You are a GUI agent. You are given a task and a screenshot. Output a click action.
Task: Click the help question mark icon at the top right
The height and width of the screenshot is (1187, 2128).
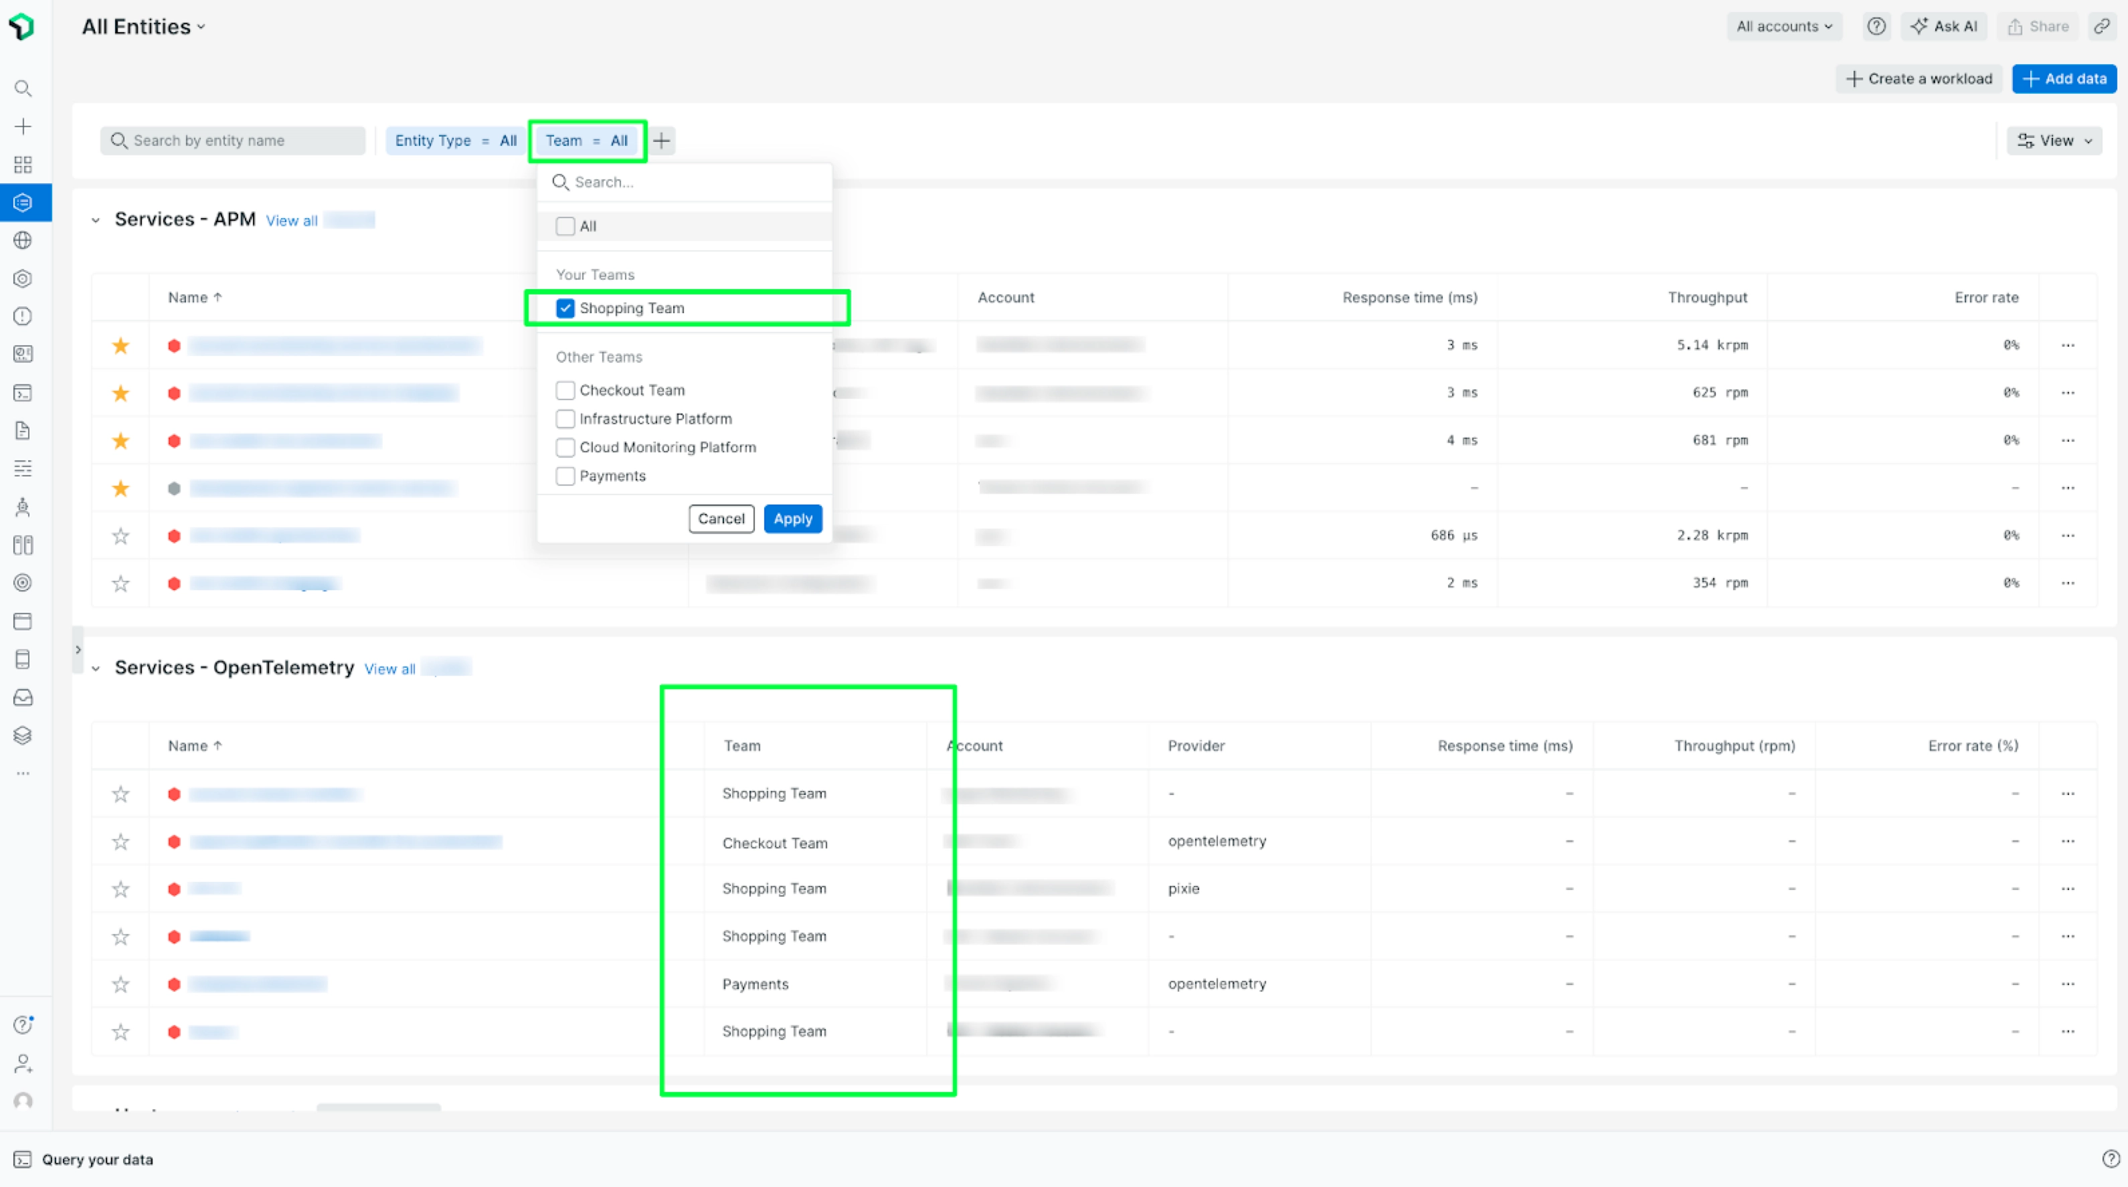click(x=1876, y=27)
